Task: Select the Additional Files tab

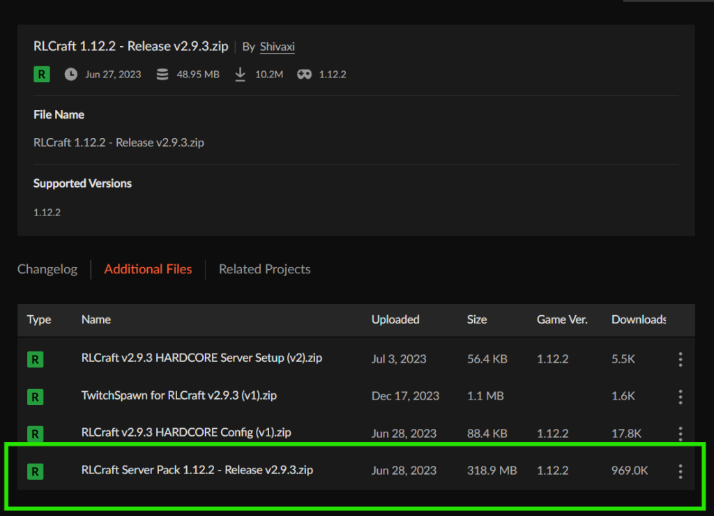Action: point(148,269)
